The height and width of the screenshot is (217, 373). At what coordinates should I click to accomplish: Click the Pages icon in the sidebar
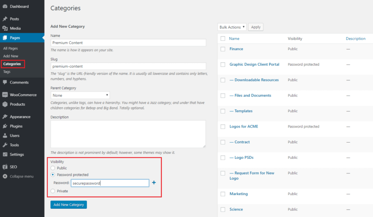click(5, 38)
